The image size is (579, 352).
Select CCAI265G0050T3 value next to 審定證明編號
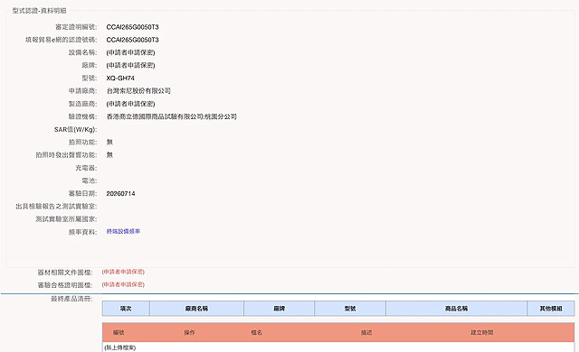(x=133, y=27)
